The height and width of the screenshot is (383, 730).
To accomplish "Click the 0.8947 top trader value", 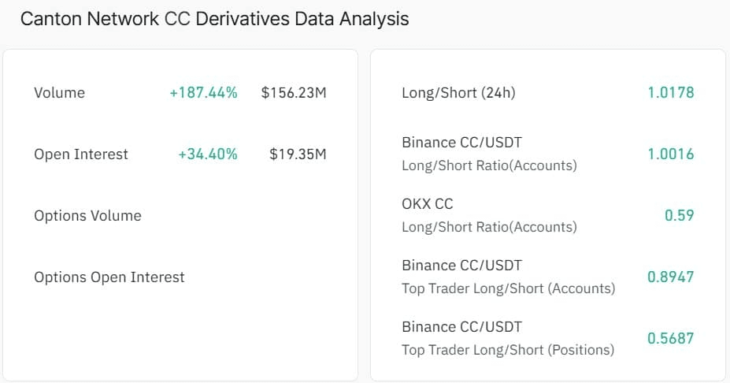I will pyautogui.click(x=671, y=277).
